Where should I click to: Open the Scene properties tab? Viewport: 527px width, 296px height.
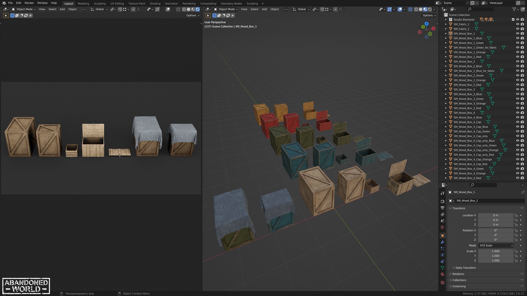442,221
